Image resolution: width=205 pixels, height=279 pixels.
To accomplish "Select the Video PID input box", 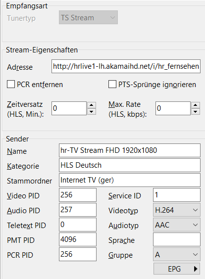I will coord(78,195).
